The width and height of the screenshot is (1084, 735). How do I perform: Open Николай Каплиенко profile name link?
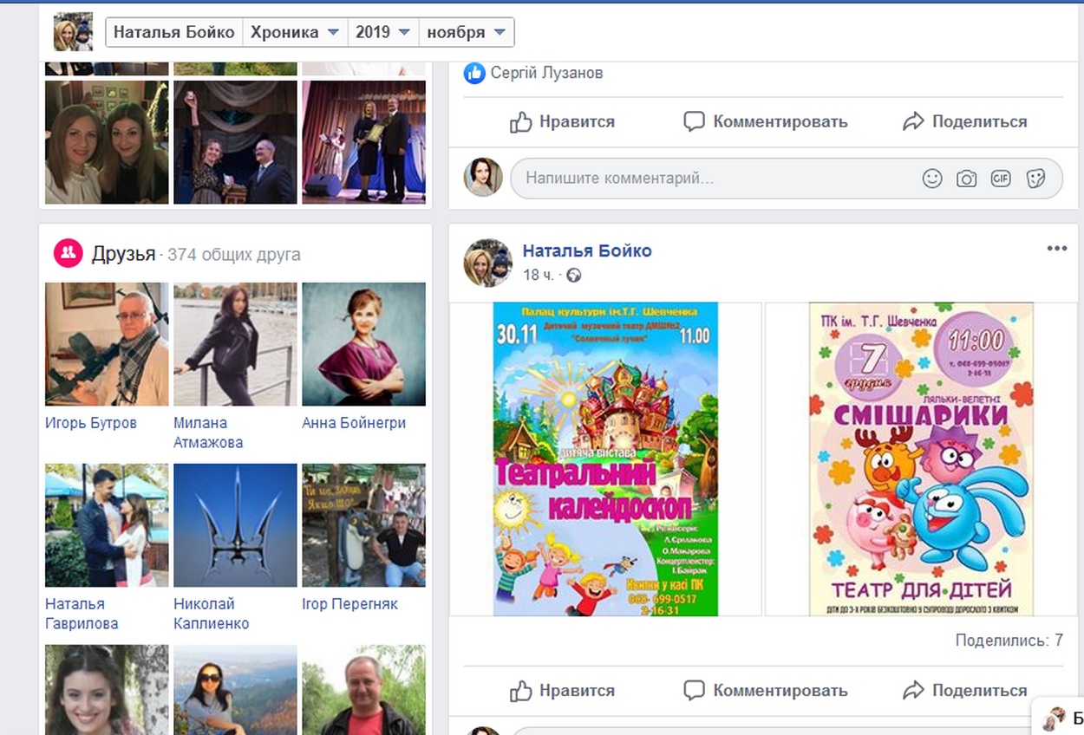click(x=212, y=614)
